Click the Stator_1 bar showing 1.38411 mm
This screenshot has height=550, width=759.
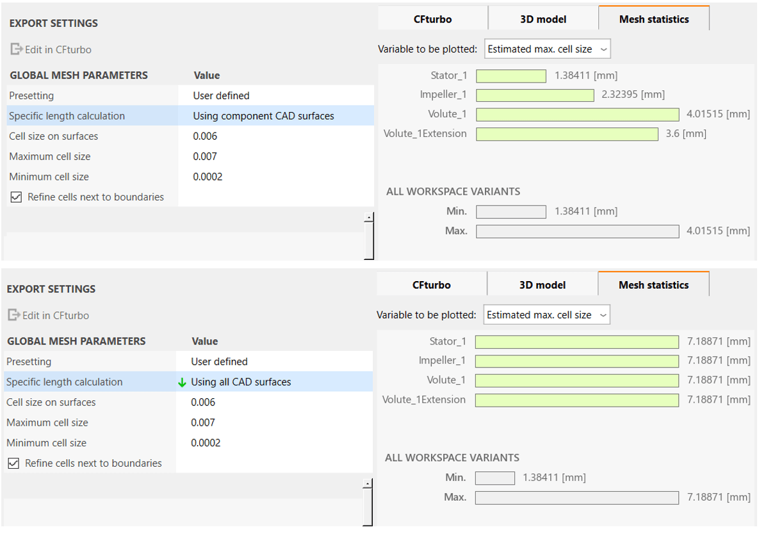[511, 76]
